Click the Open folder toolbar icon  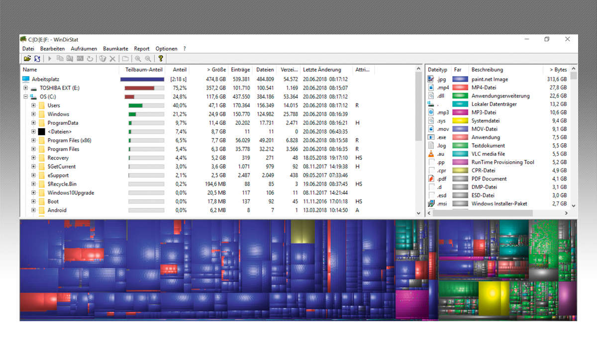click(x=27, y=59)
